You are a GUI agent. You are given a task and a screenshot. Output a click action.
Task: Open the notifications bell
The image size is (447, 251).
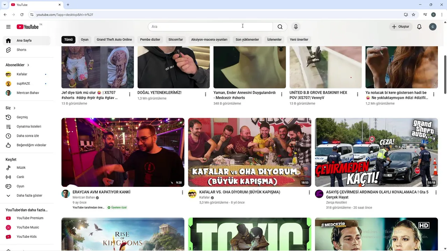(x=419, y=27)
